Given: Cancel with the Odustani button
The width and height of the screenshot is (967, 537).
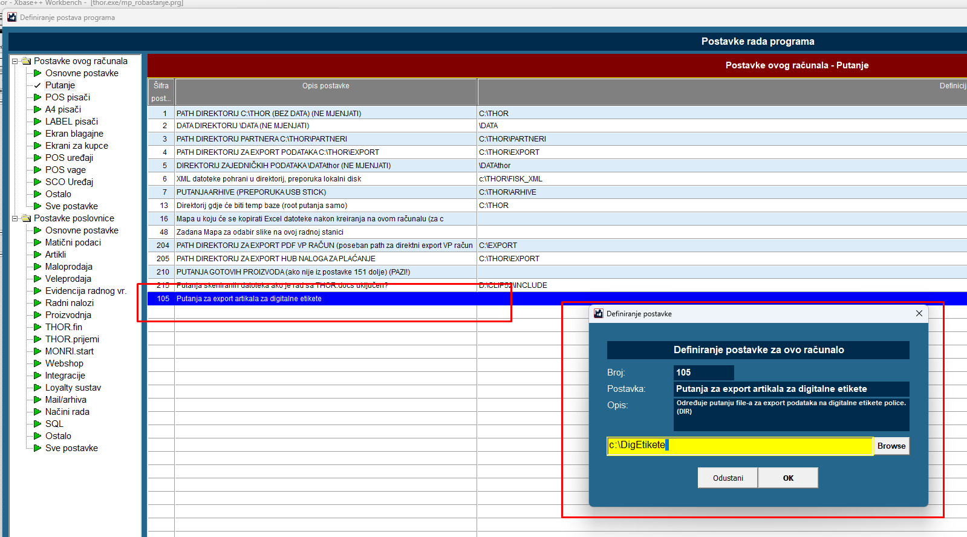Looking at the screenshot, I should [728, 478].
